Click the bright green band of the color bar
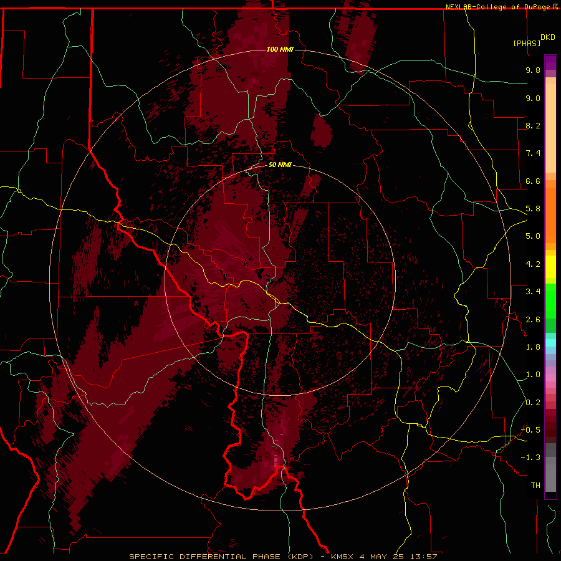The height and width of the screenshot is (561, 561). click(x=550, y=300)
